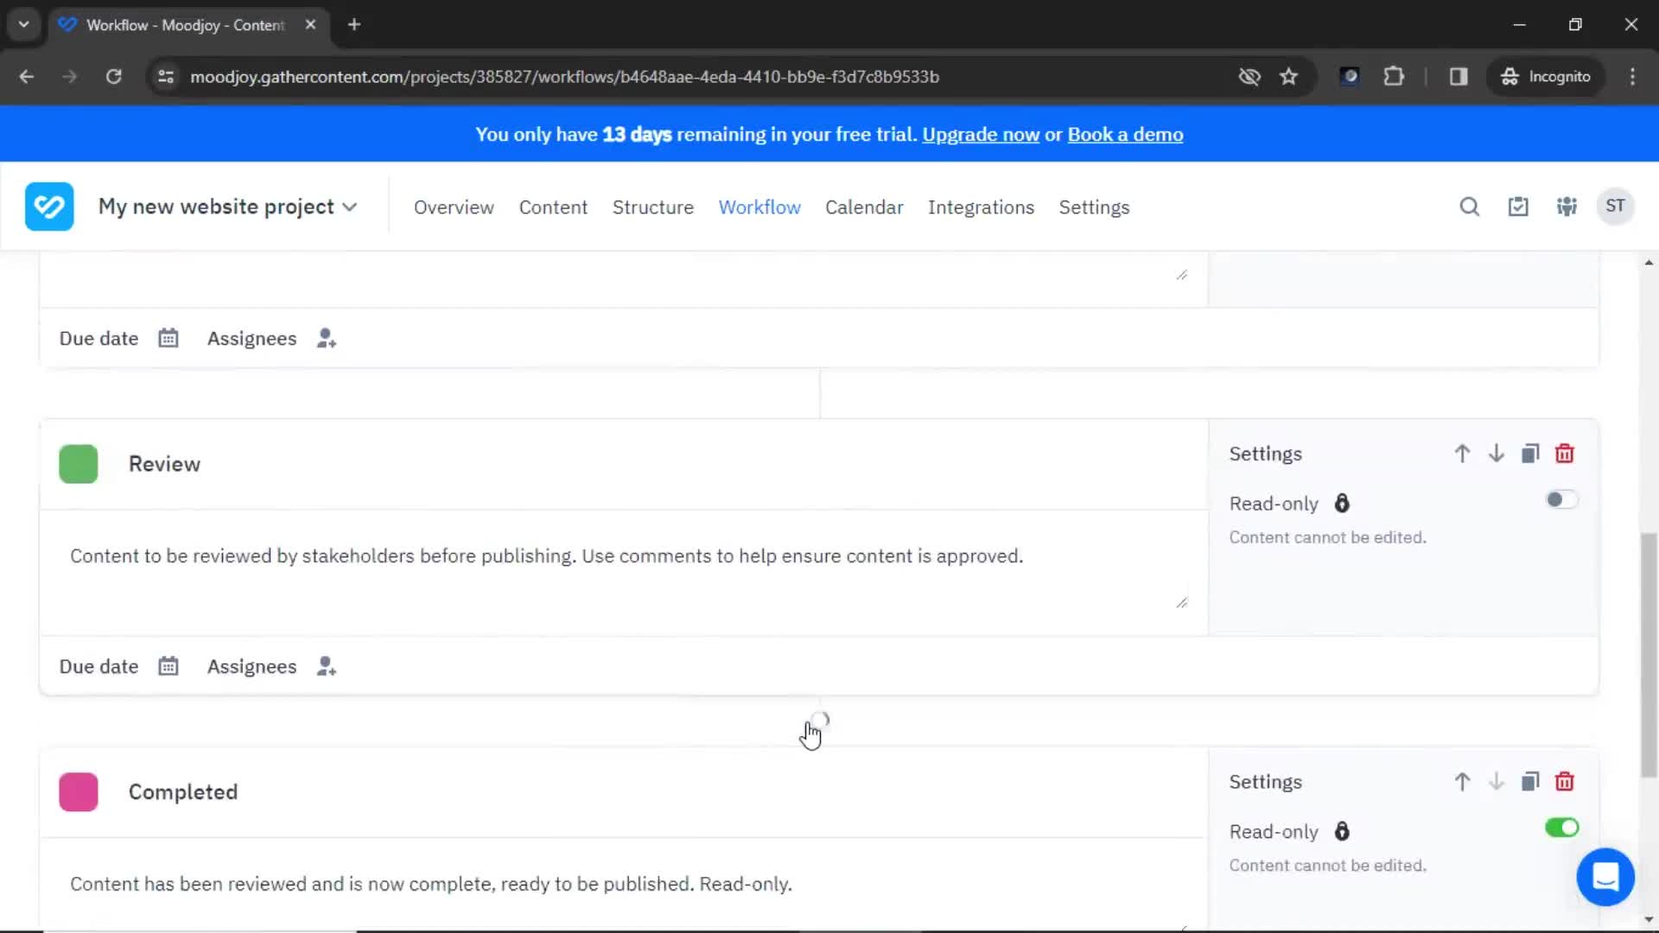
Task: Toggle Read-only switch for Review stage
Action: 1559,499
